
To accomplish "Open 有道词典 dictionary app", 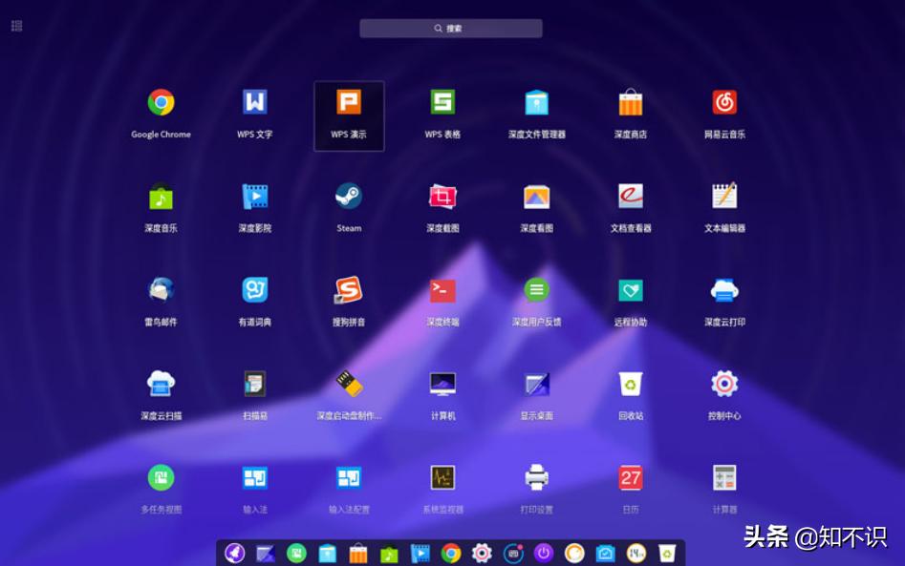I will pos(254,290).
